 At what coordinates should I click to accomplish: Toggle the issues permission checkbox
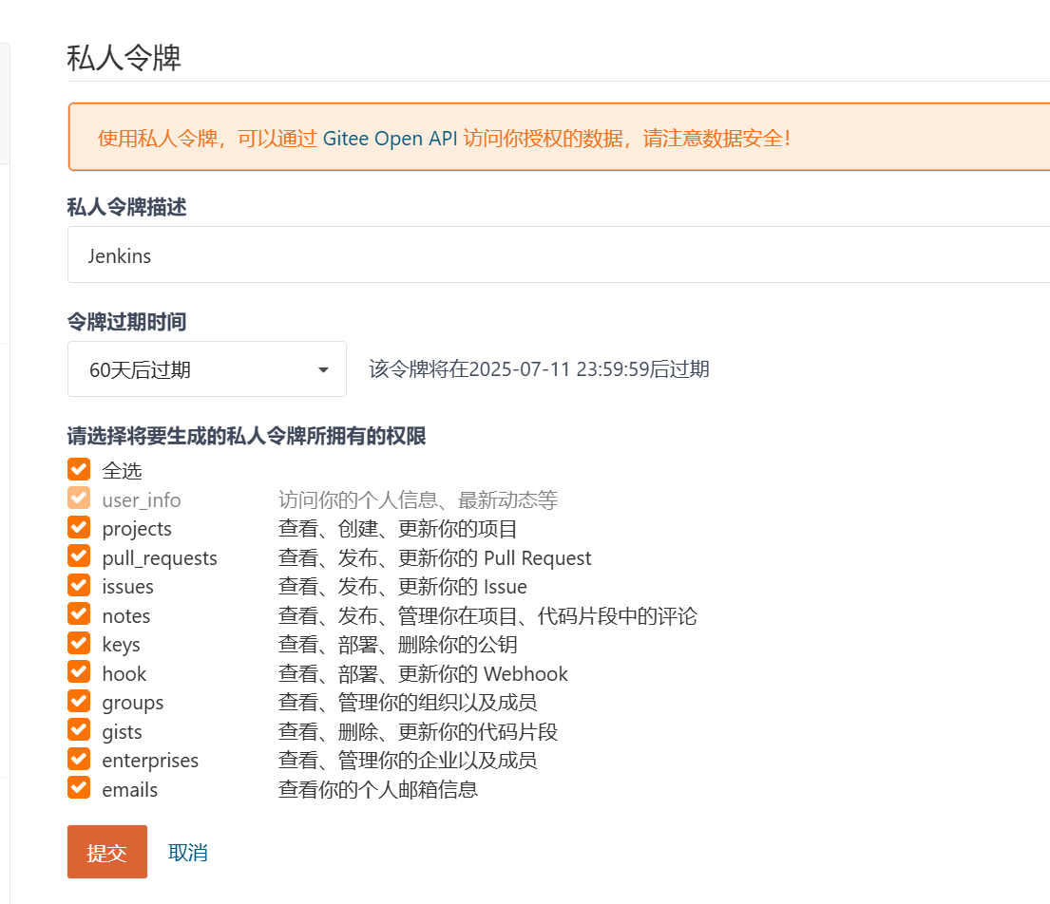pyautogui.click(x=79, y=586)
